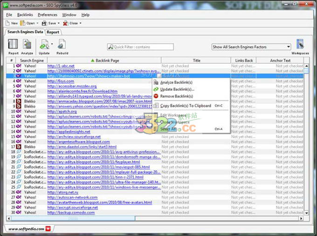Sort by Links Back column header
This screenshot has width=317, height=236.
(244, 61)
